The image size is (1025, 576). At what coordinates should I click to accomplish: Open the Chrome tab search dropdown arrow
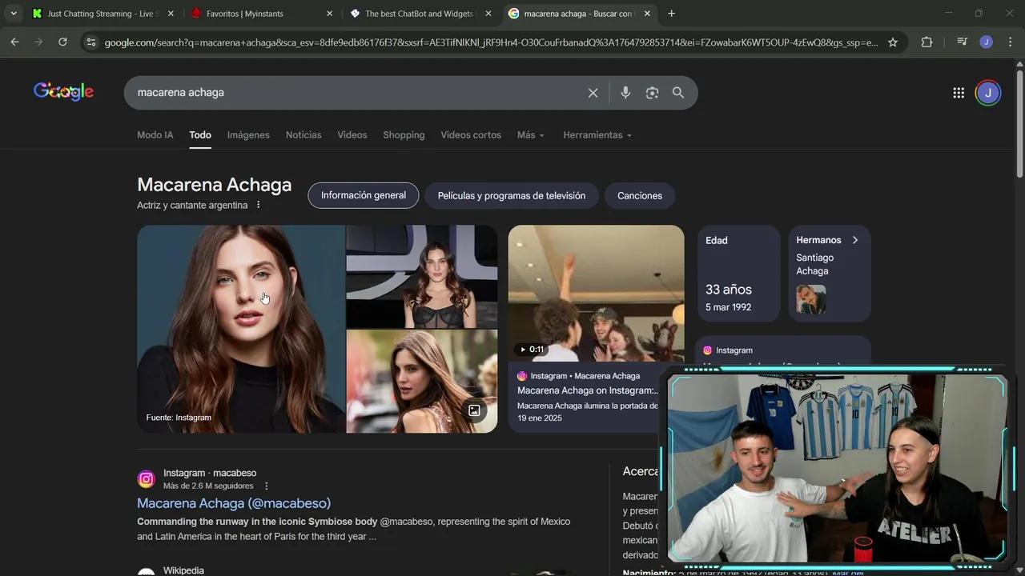click(x=14, y=14)
